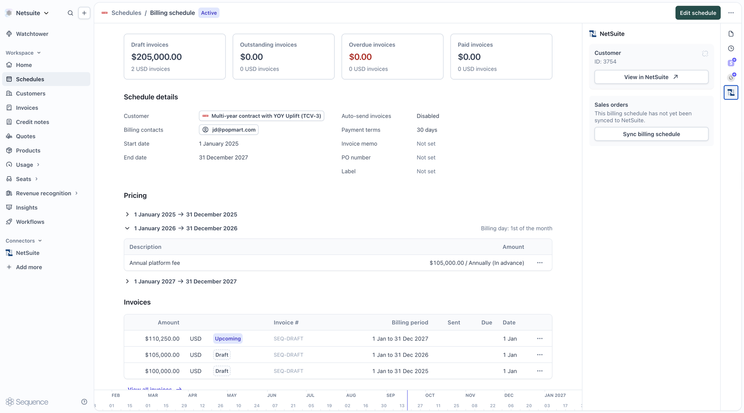The width and height of the screenshot is (744, 413).
Task: Collapse the Workspace section header
Action: coord(23,53)
